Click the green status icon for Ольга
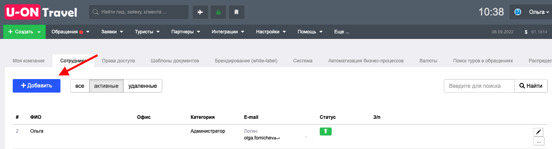Screen dimensions: 552x149 [326, 132]
